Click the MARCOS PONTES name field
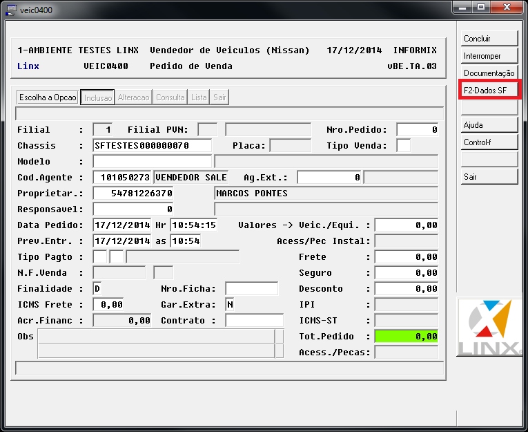Image resolution: width=528 pixels, height=432 pixels. tap(326, 193)
